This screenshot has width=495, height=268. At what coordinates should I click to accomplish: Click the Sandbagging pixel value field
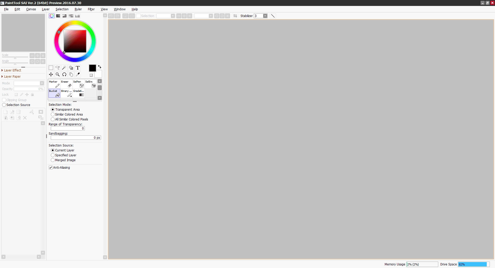76,138
